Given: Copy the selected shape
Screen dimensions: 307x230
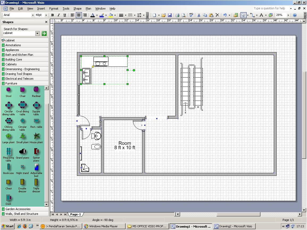Looking at the screenshot, I should [205, 15].
